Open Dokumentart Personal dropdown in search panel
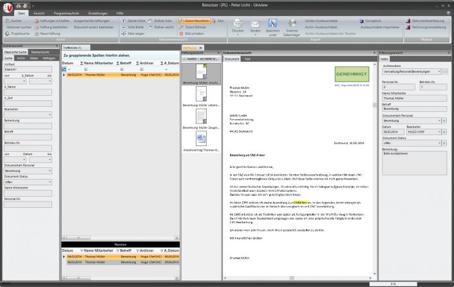Screen dimensions: 454x287 pos(50,171)
